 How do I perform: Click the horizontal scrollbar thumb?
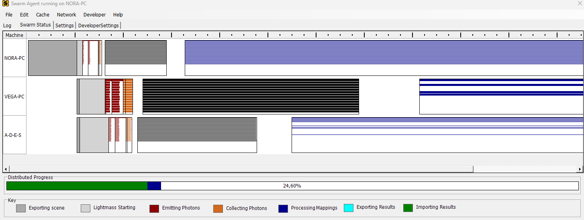(241, 169)
